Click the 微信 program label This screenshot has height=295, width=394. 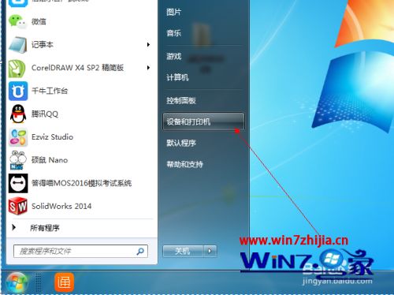[x=39, y=21]
